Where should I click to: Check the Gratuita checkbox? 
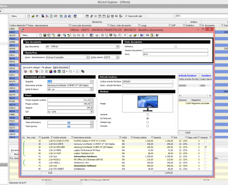point(147,126)
